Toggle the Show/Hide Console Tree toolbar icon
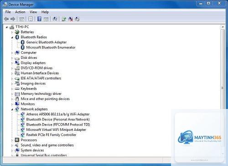The height and width of the screenshot is (166, 228). pyautogui.click(x=21, y=19)
